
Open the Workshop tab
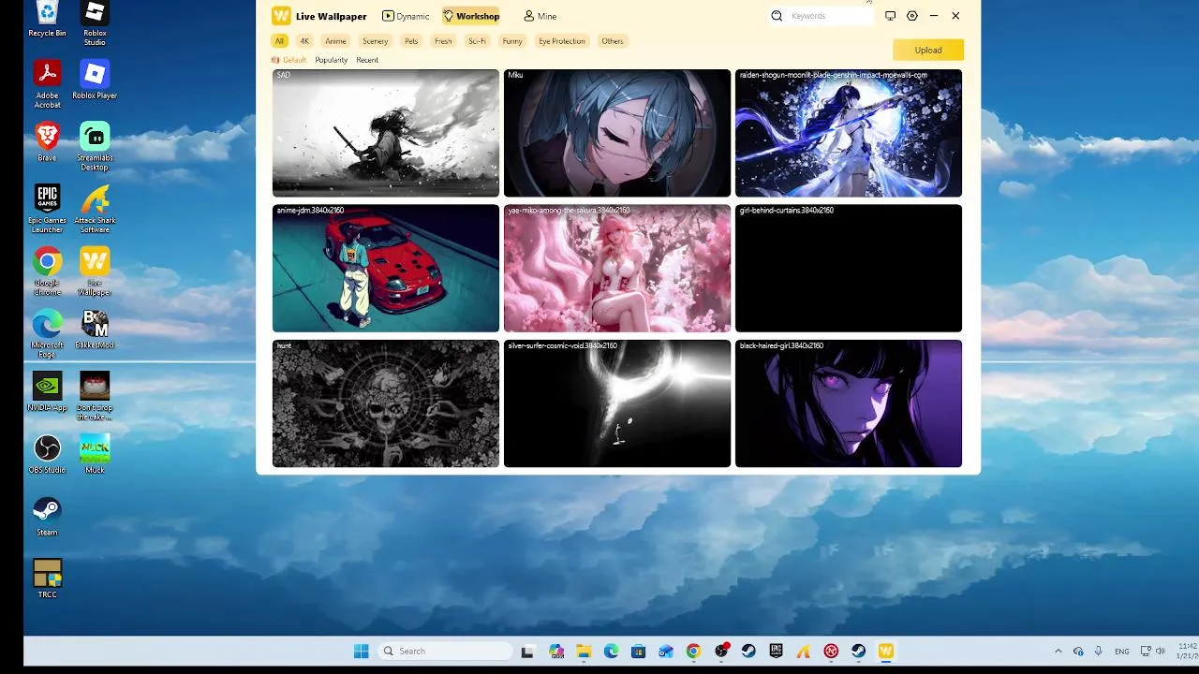(471, 16)
